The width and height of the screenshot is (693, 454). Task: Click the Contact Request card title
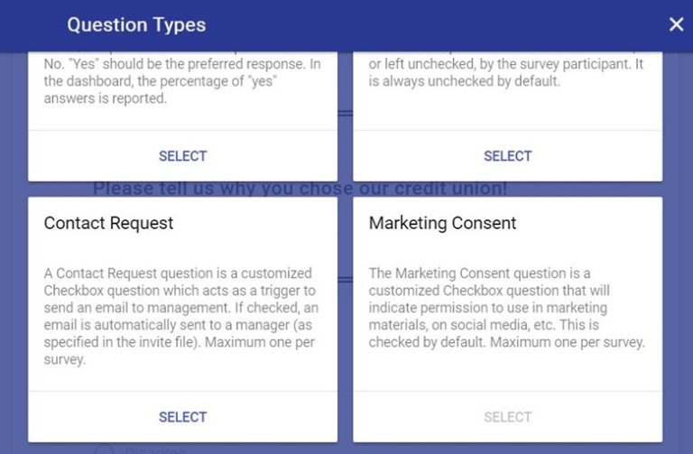pos(108,223)
